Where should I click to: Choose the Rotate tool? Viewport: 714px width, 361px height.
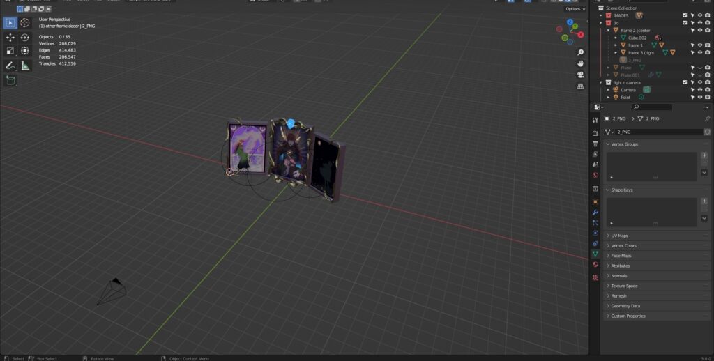point(25,38)
